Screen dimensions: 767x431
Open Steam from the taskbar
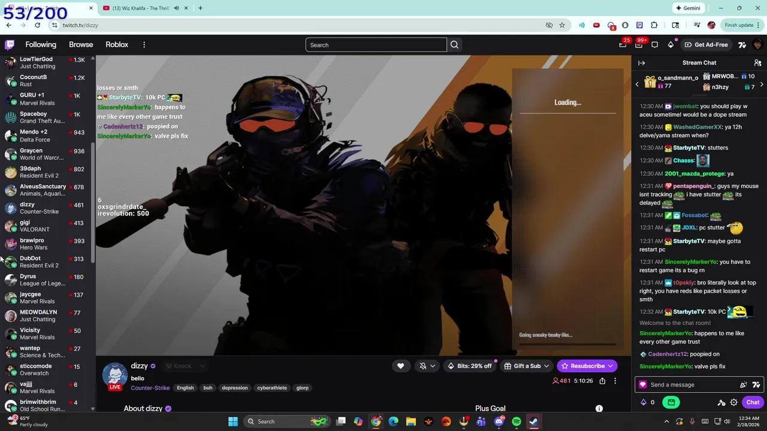[533, 421]
